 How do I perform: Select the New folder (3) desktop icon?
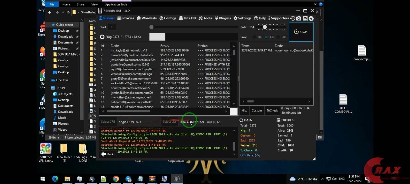[64, 153]
